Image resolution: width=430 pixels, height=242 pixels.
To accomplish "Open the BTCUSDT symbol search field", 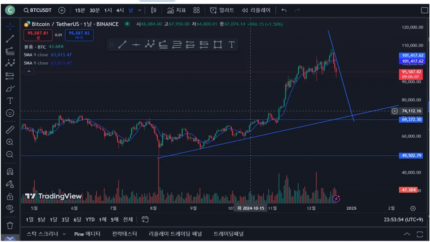I will [x=38, y=10].
